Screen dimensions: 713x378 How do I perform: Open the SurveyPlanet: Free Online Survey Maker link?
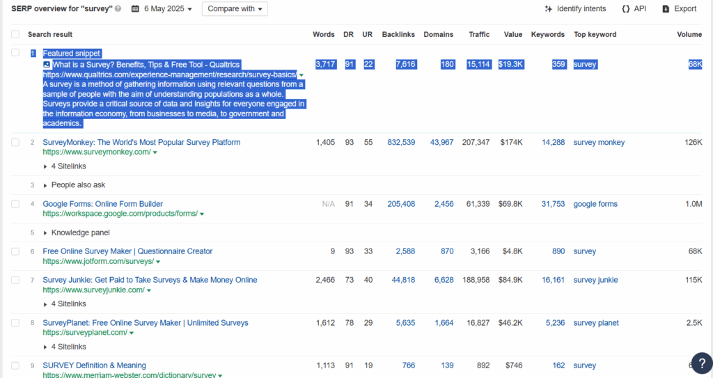pyautogui.click(x=146, y=323)
